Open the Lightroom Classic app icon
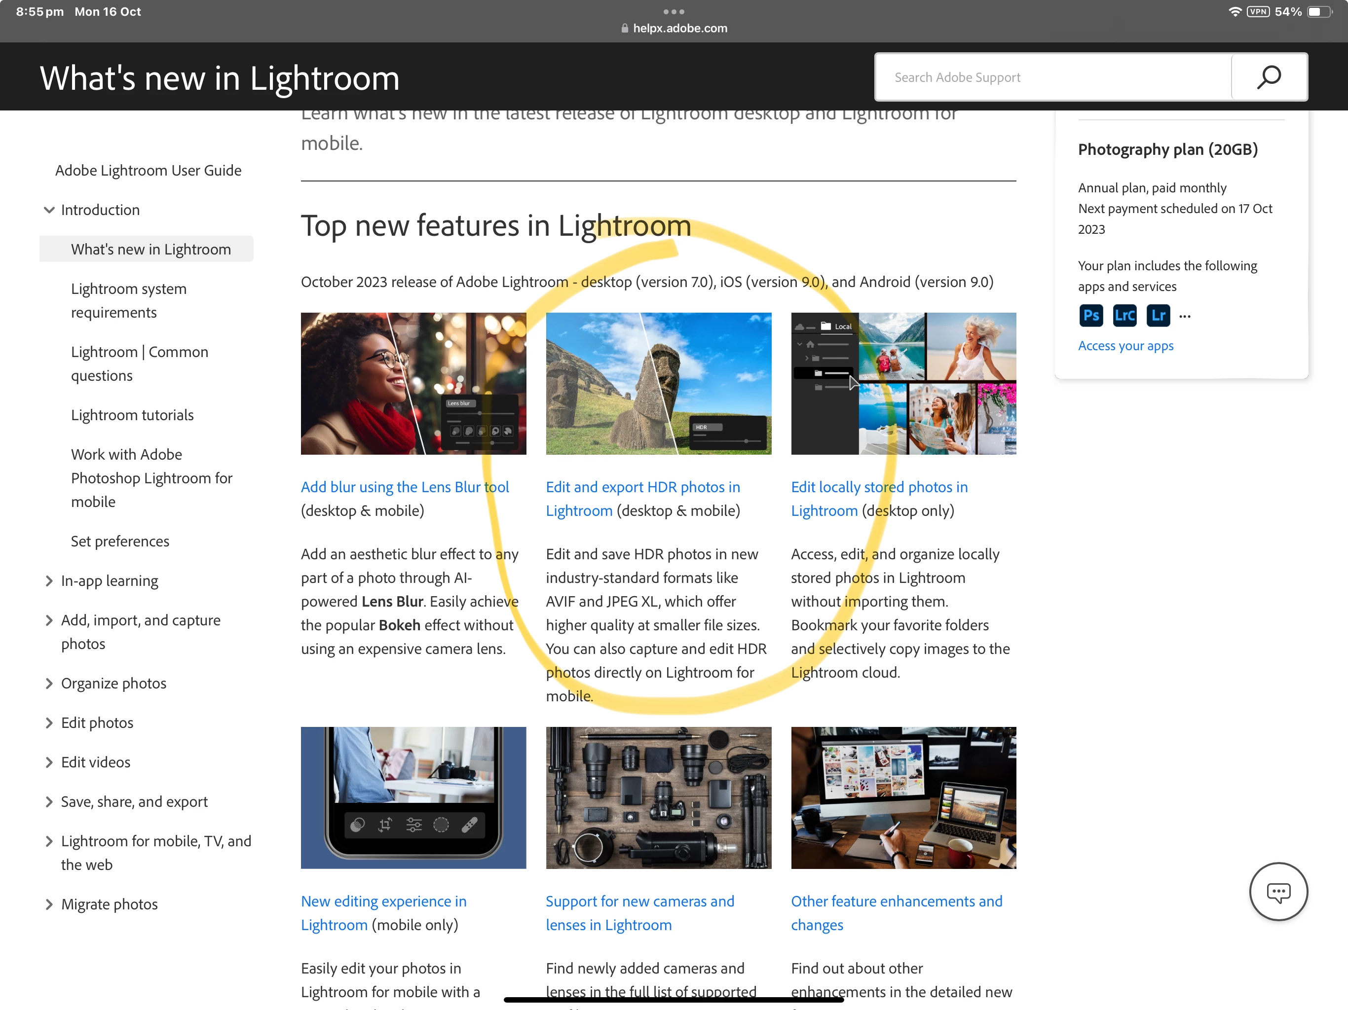Screen dimensions: 1348x1010 [x=1124, y=316]
